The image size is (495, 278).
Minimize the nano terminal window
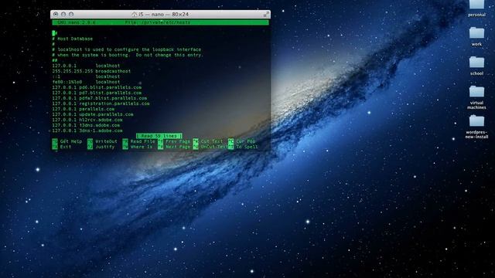(63, 14)
